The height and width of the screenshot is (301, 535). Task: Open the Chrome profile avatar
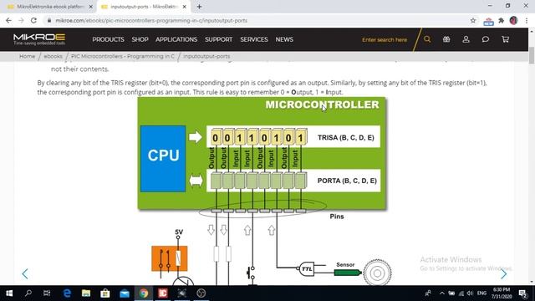(x=513, y=20)
